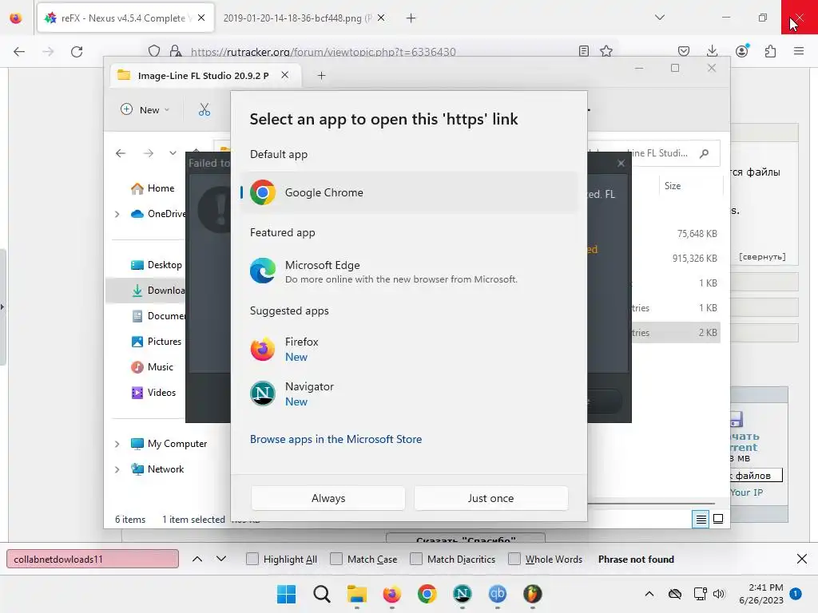Open a new Firefox tab
The width and height of the screenshot is (818, 613).
(411, 18)
